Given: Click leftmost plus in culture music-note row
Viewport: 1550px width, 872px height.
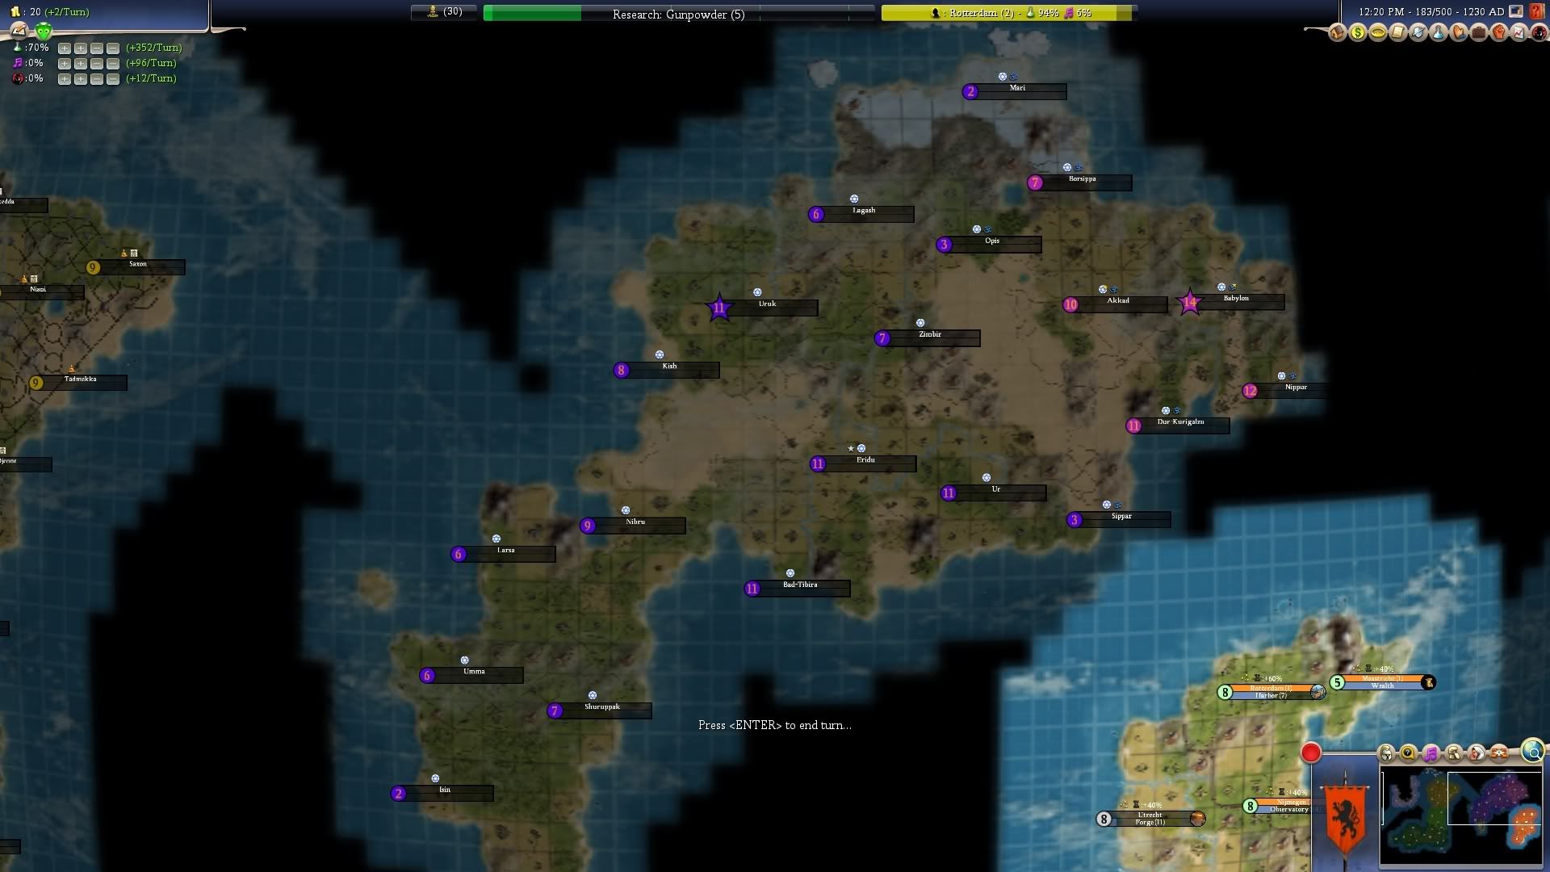Looking at the screenshot, I should 65,64.
